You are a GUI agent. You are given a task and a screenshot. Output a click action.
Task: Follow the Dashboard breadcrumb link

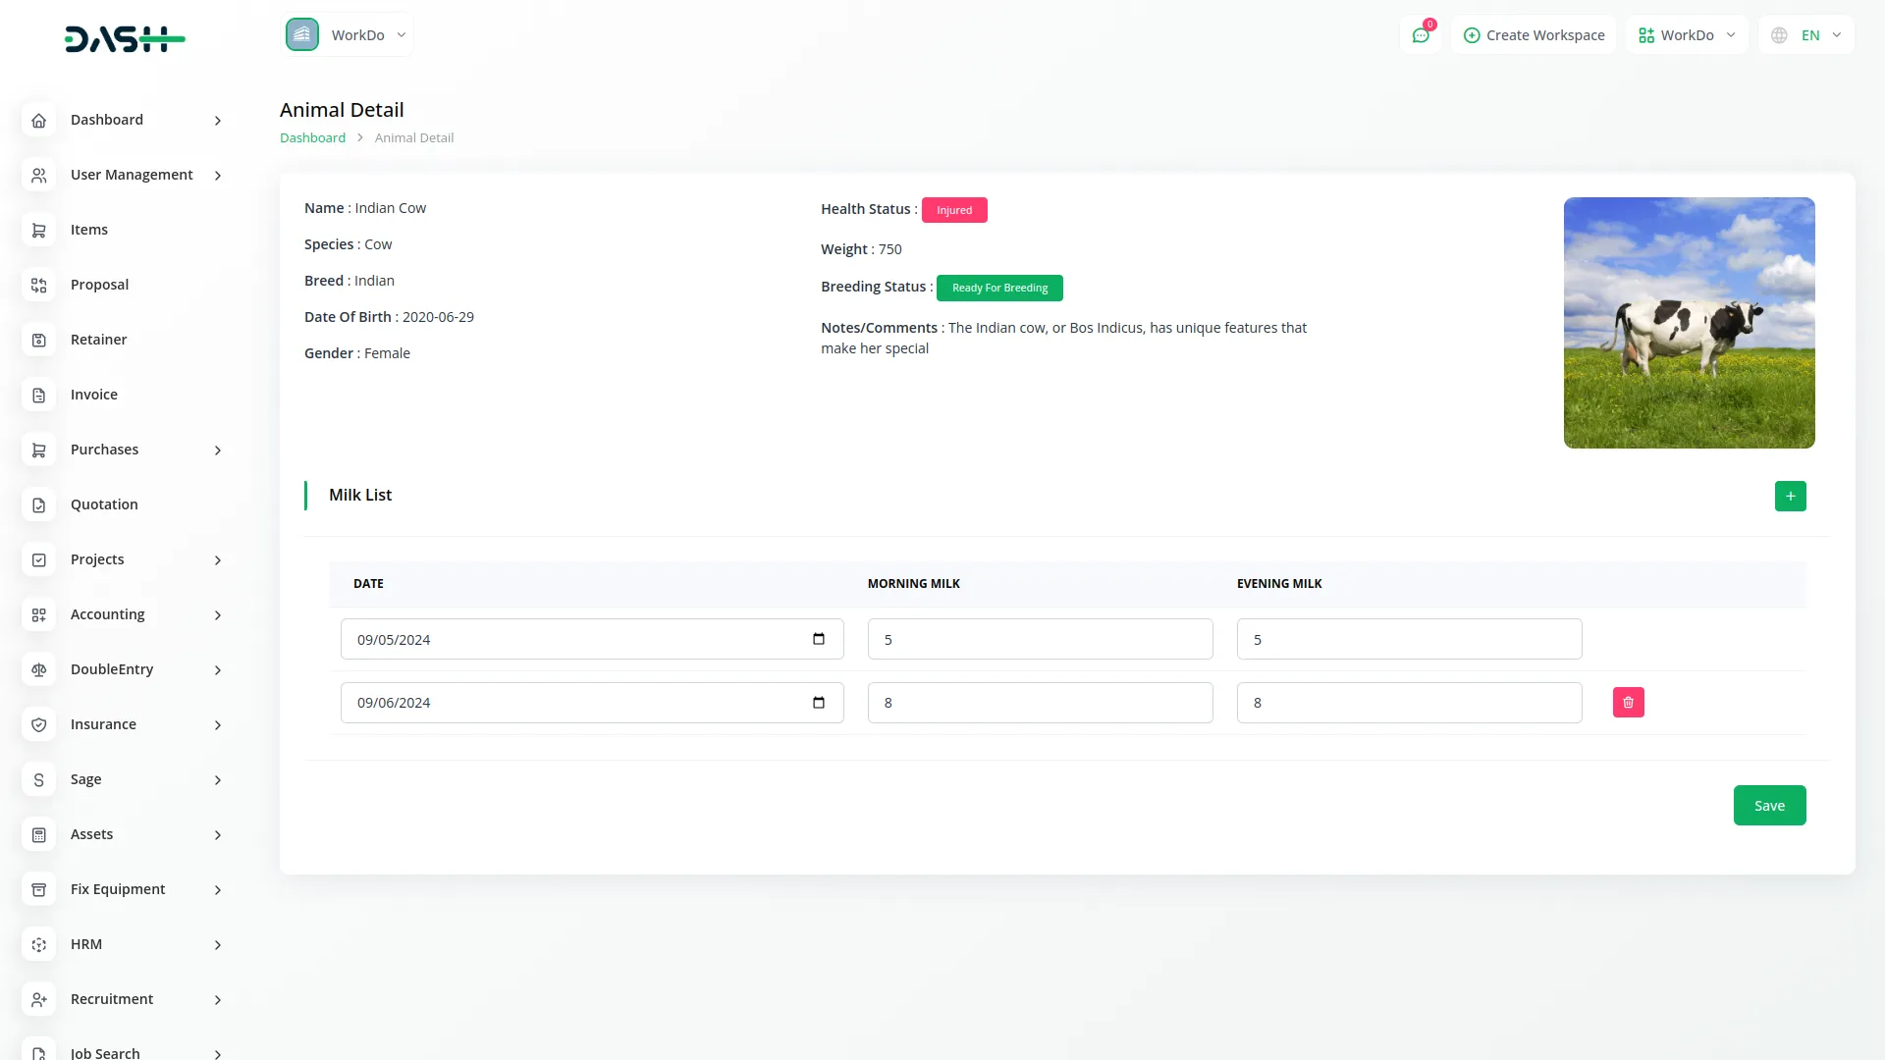tap(312, 138)
